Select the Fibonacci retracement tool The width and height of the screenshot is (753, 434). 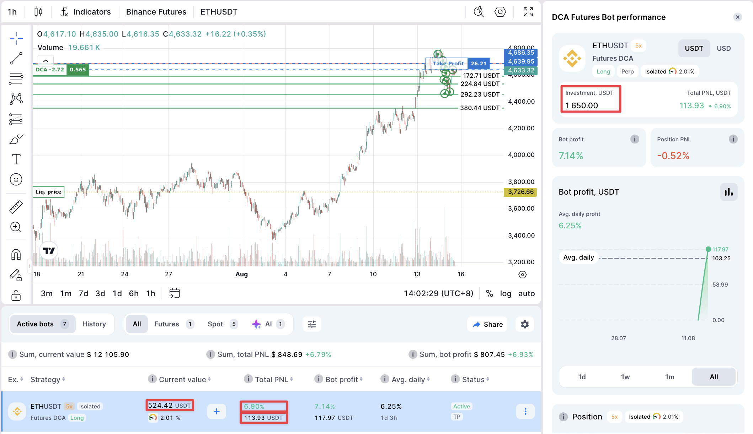pyautogui.click(x=16, y=78)
